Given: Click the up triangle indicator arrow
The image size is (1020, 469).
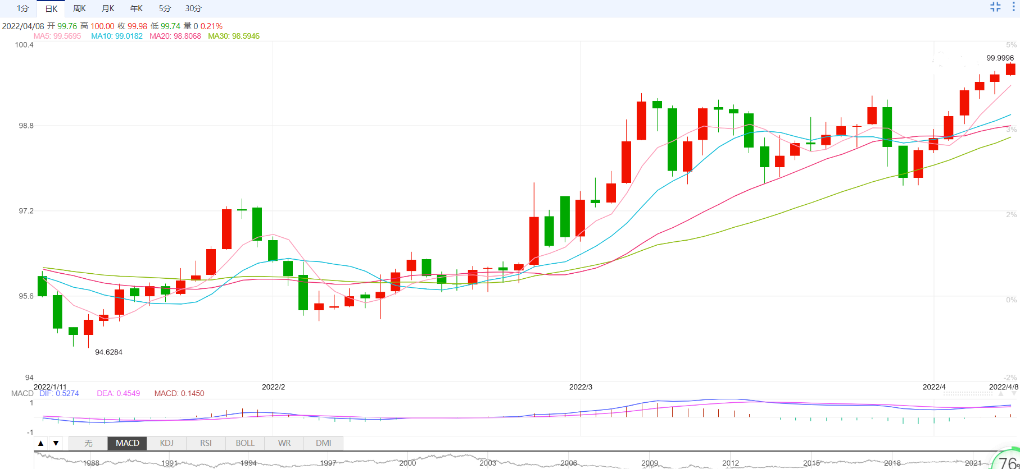Looking at the screenshot, I should coord(40,443).
